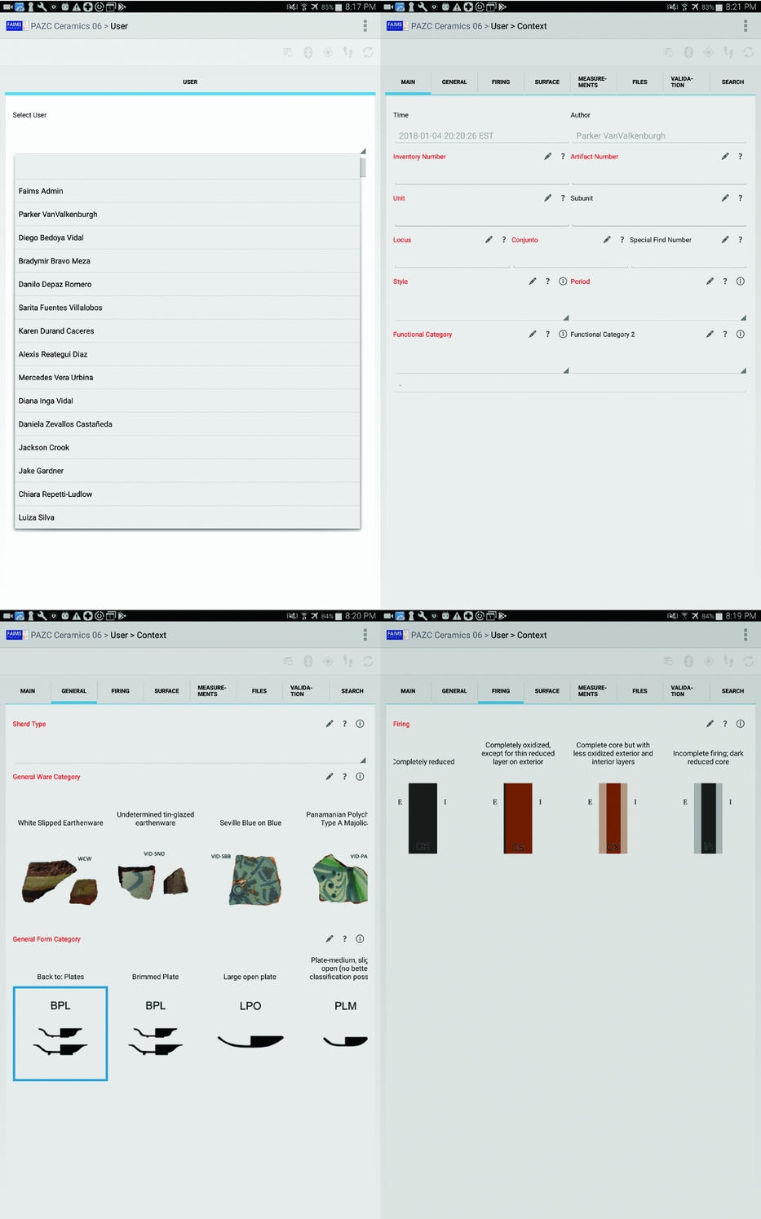Click the pencil icon beside Inventory Number
Image resolution: width=761 pixels, height=1219 pixels.
[x=547, y=157]
